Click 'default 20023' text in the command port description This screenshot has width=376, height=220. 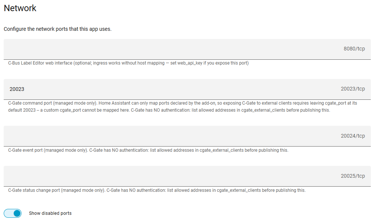tap(22, 110)
